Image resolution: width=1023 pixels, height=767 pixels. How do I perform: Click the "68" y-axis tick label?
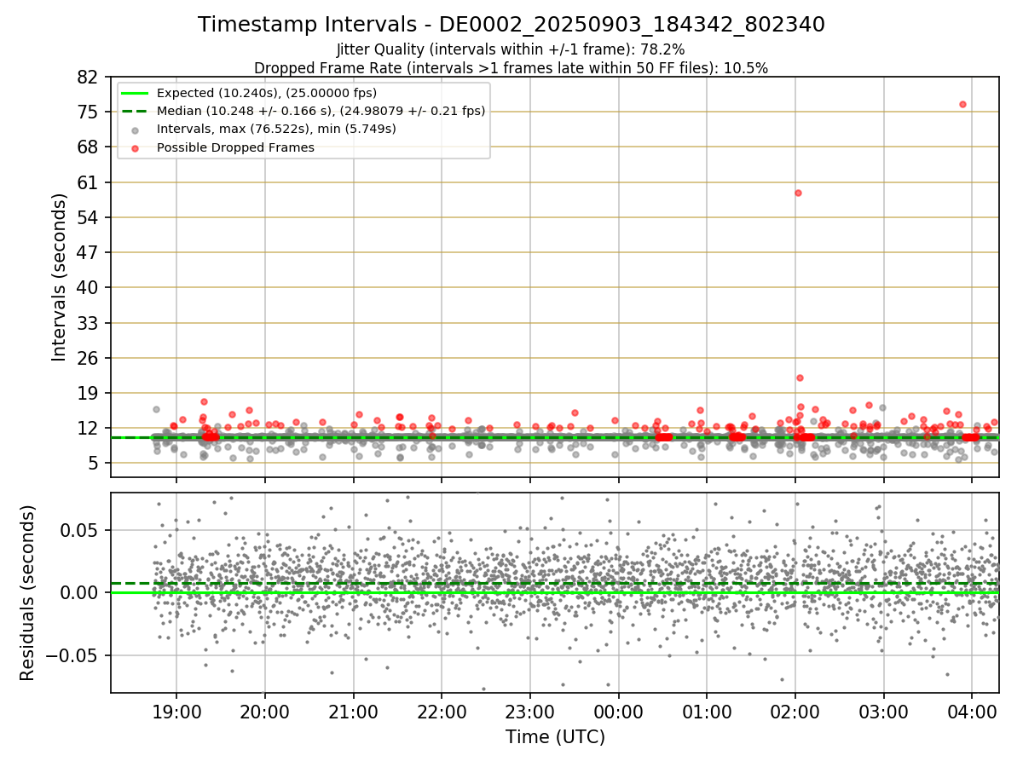point(90,147)
